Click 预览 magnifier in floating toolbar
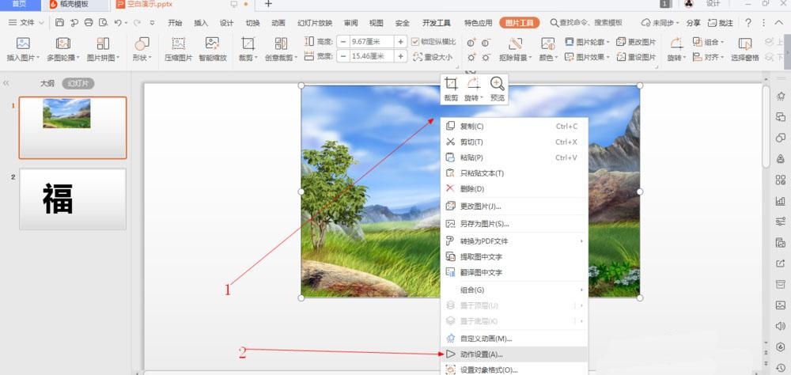This screenshot has width=791, height=375. (498, 89)
